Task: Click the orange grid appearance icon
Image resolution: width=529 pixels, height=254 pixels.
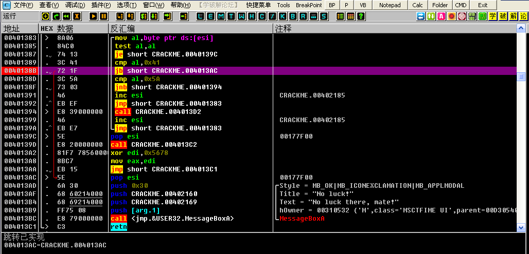Action: [x=351, y=16]
